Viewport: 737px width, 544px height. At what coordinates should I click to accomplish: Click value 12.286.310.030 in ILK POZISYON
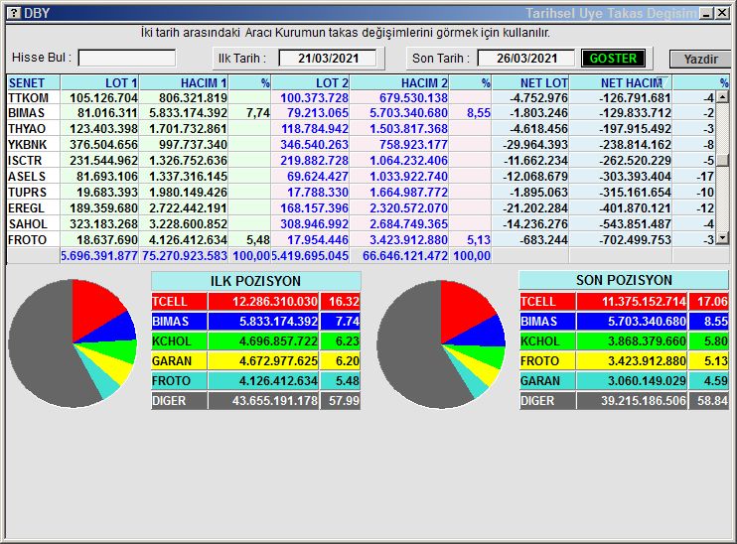[x=275, y=302]
